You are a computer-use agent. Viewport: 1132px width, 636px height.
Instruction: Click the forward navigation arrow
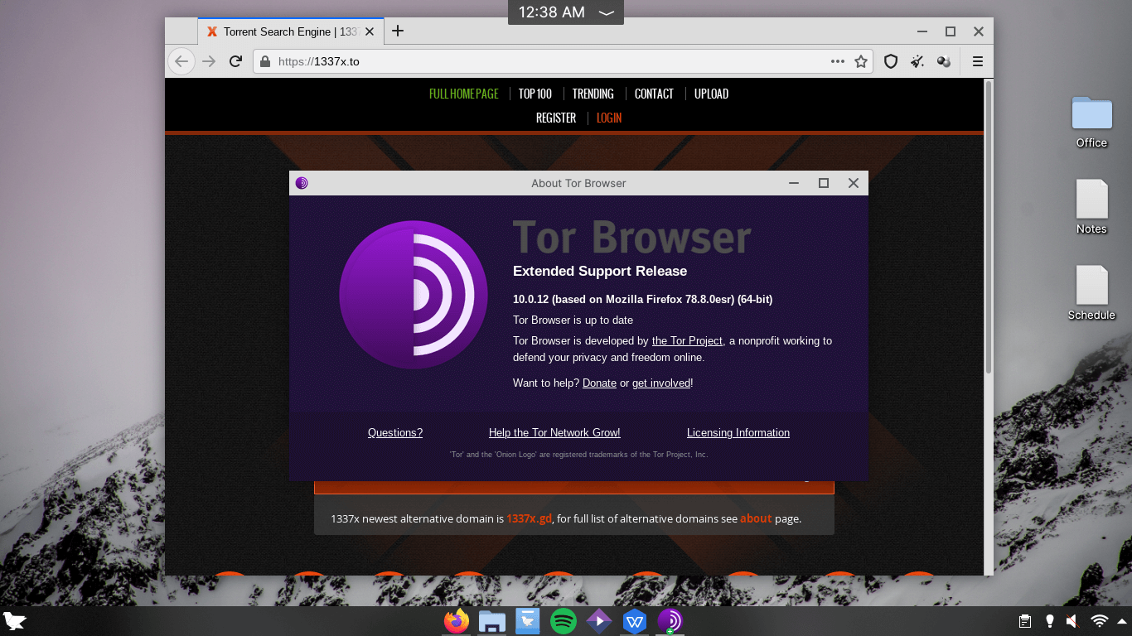[x=209, y=61]
